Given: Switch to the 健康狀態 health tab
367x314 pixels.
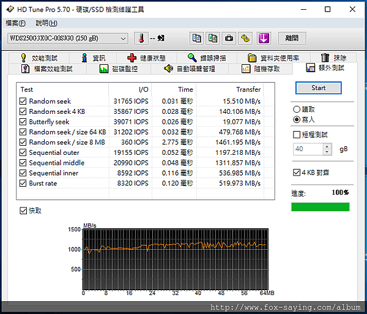Looking at the screenshot, I should [x=147, y=58].
